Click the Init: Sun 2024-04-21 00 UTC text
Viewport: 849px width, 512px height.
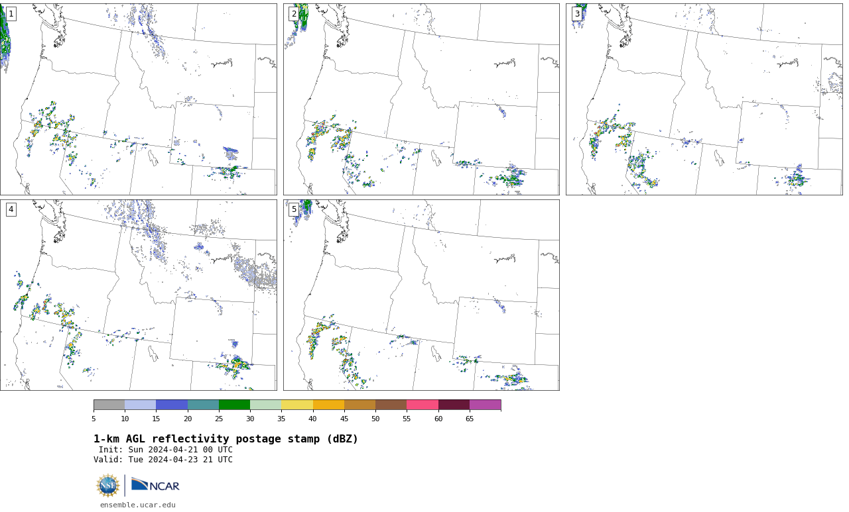point(166,450)
